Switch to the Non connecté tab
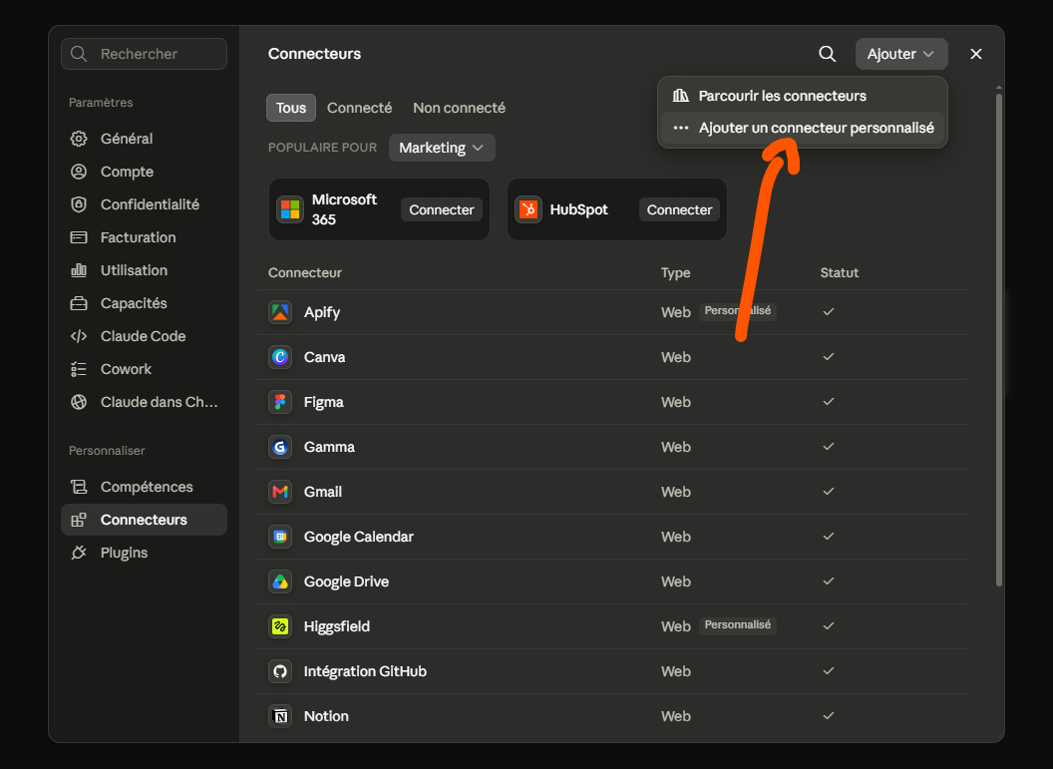 [460, 108]
